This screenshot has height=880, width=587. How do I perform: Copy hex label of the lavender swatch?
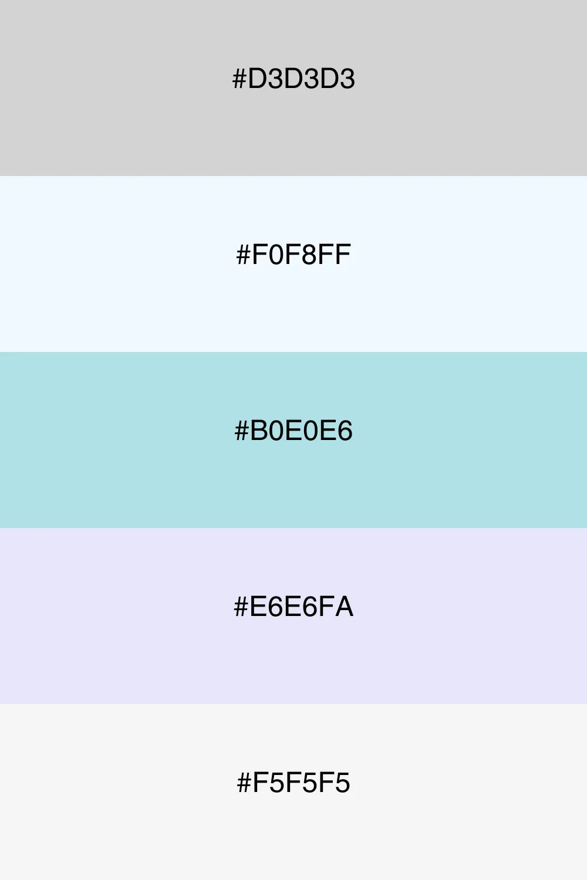pos(293,607)
